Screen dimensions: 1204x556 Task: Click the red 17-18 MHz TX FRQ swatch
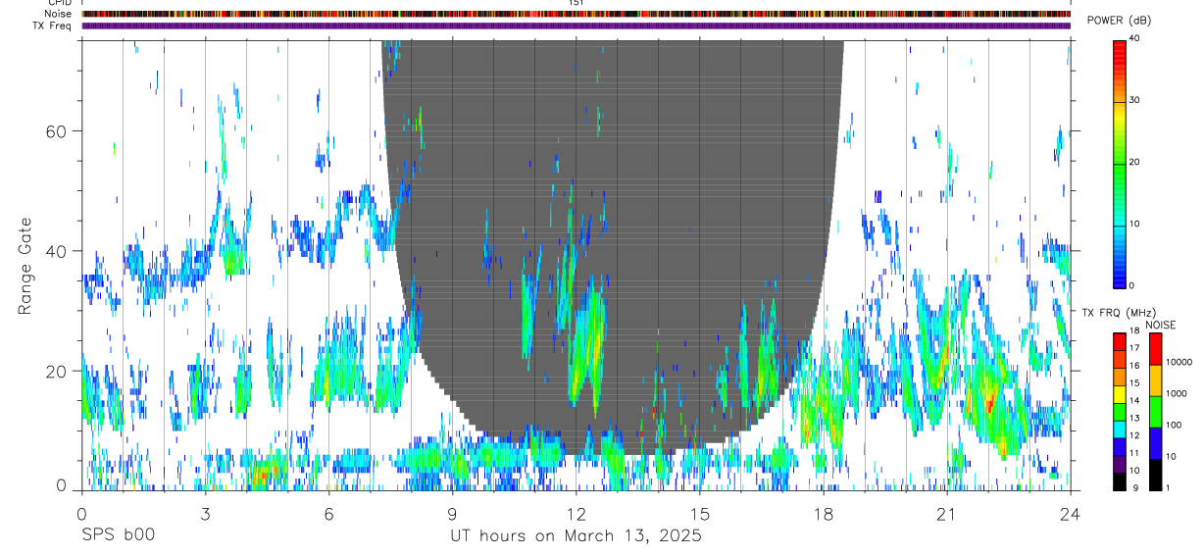(1120, 342)
